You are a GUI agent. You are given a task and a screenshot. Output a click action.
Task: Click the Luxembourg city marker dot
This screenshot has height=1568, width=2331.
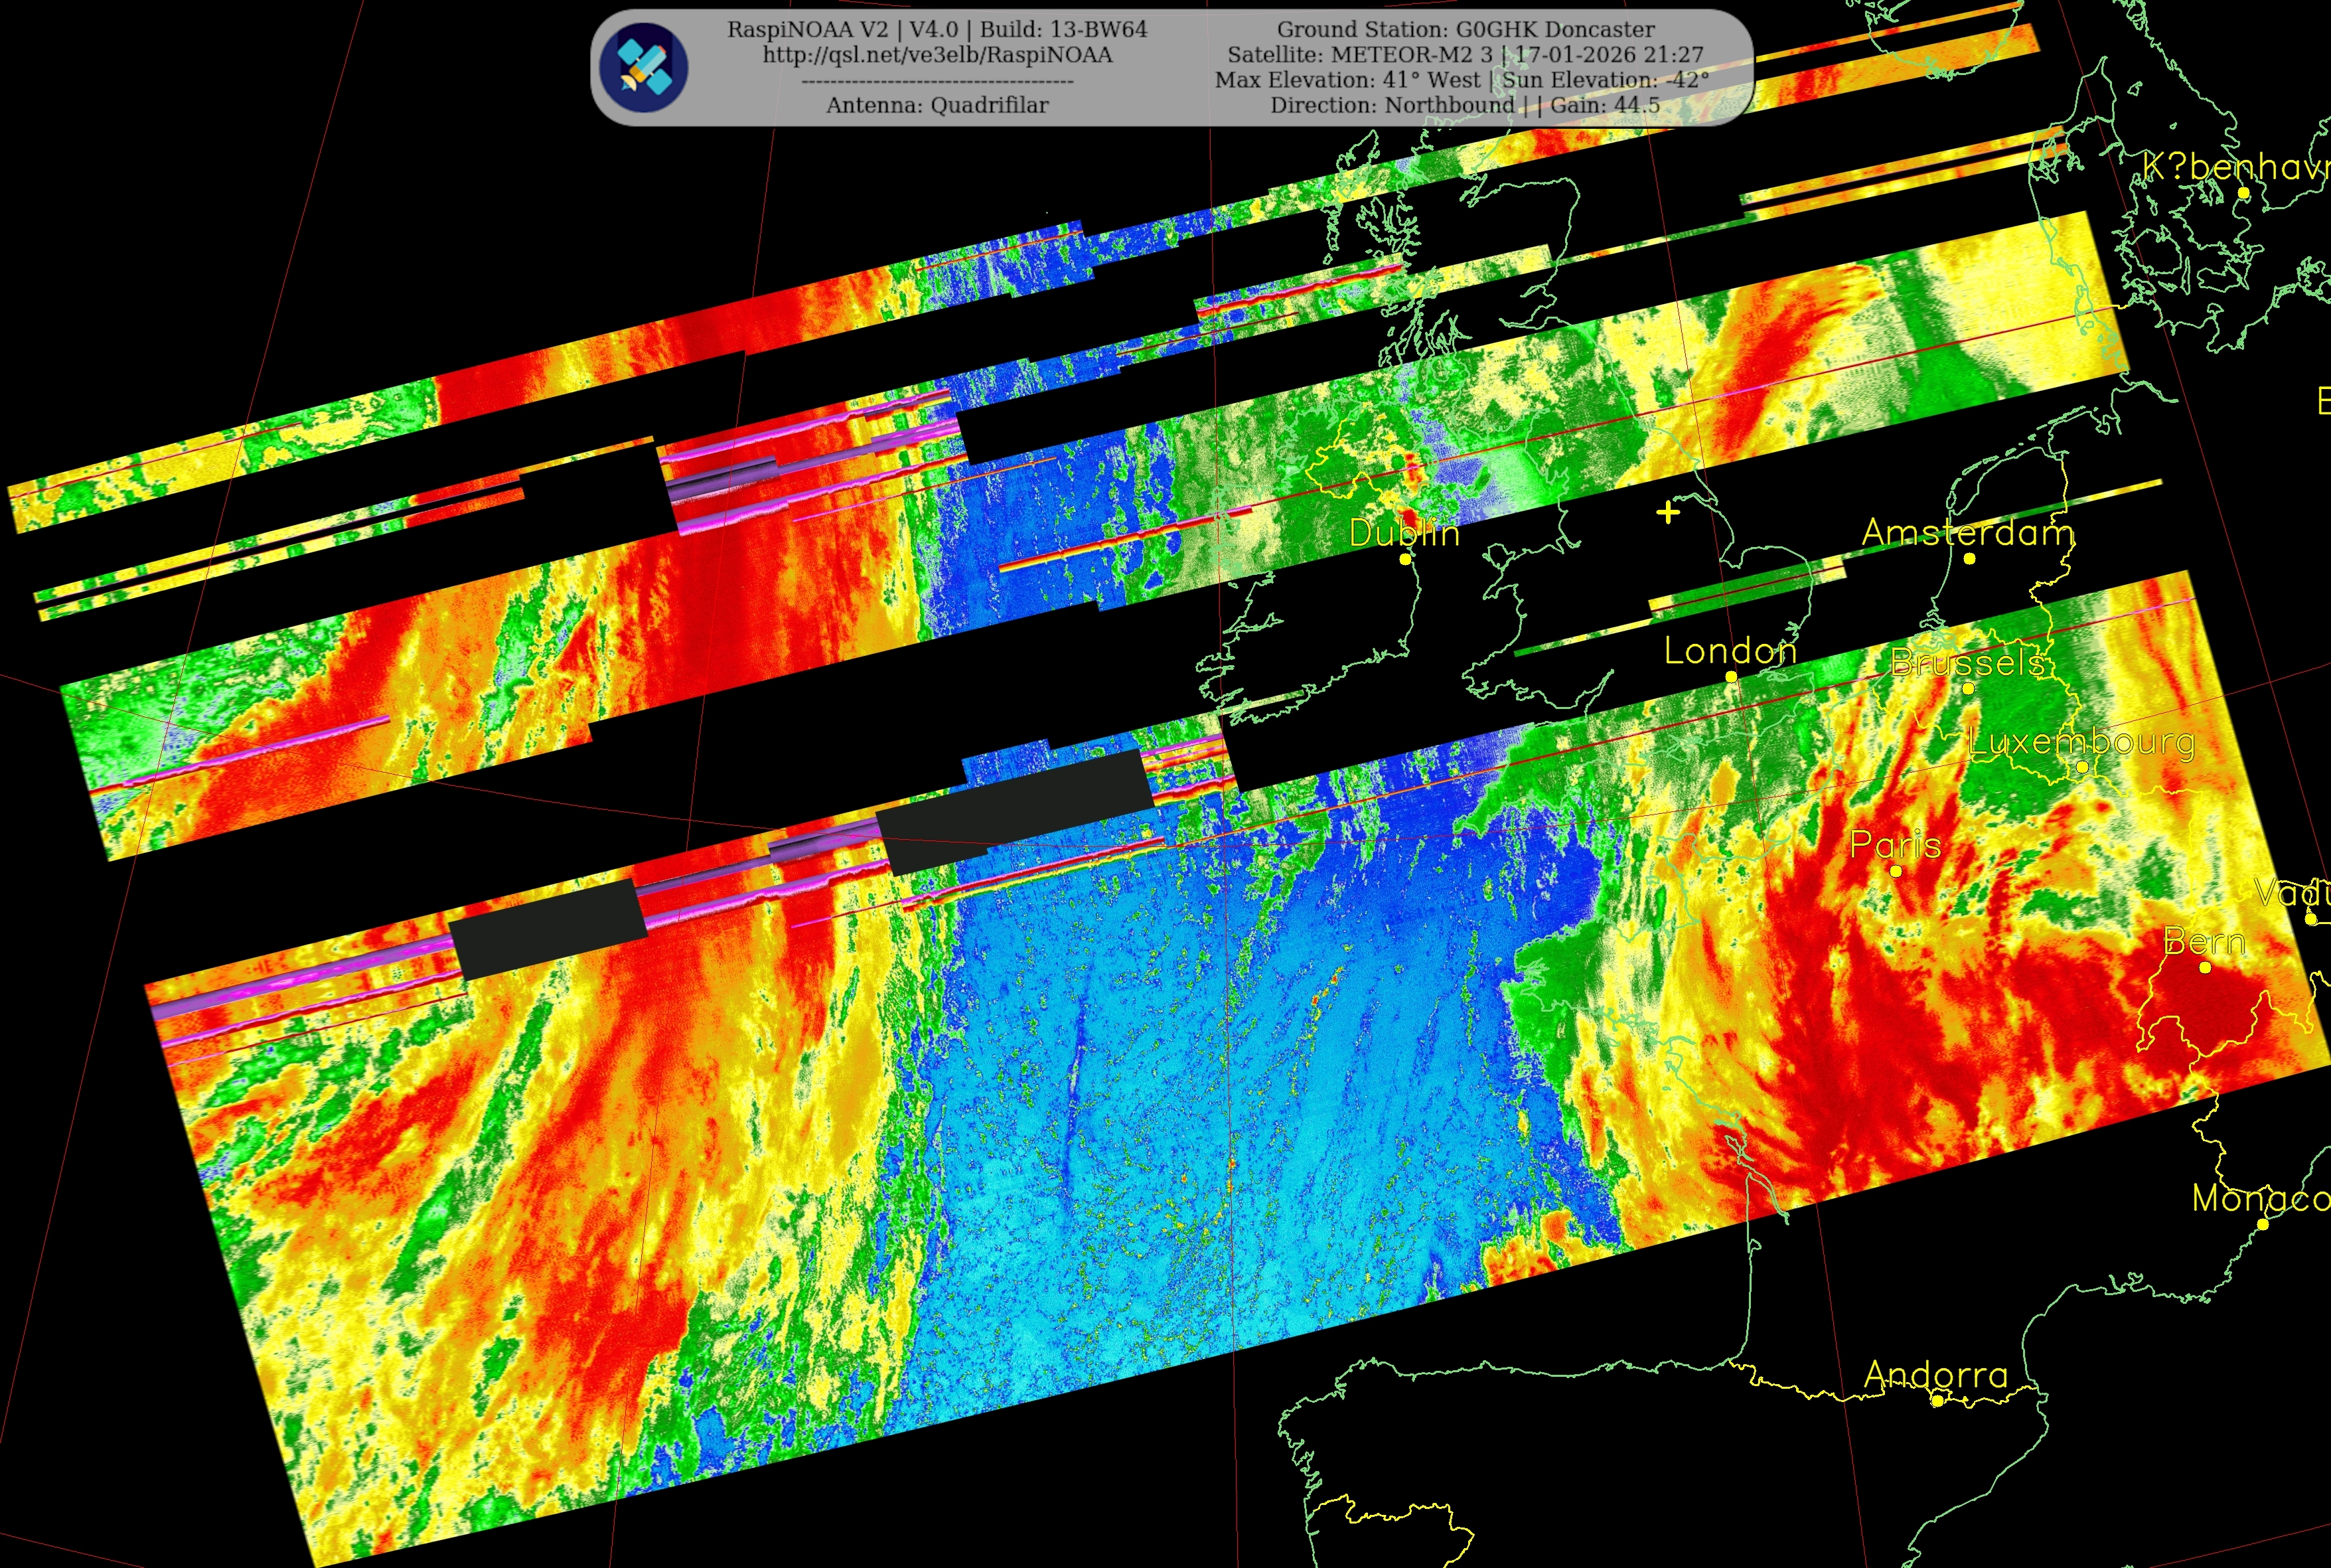[2082, 767]
